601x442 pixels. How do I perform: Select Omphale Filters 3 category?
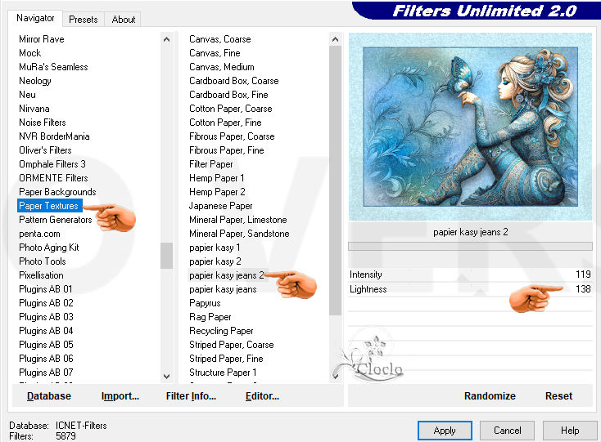click(52, 164)
